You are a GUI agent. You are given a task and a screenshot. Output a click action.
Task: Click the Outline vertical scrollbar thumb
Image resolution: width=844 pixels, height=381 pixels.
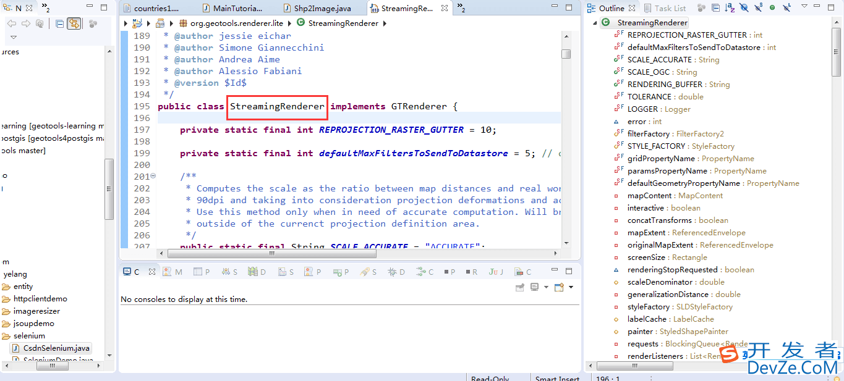click(x=837, y=51)
